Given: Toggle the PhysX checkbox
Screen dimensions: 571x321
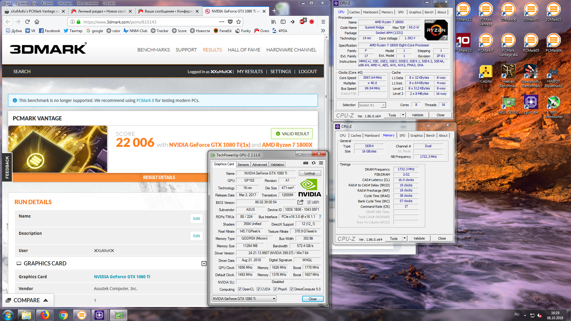Looking at the screenshot, I should [x=275, y=289].
